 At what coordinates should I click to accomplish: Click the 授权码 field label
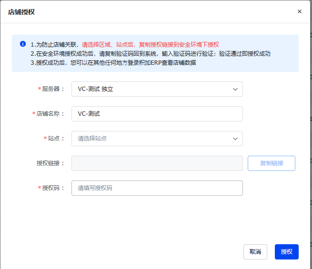pyautogui.click(x=51, y=188)
